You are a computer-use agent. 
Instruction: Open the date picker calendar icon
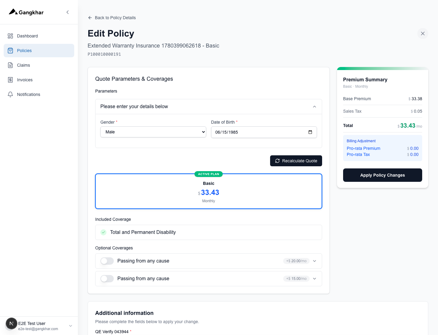pos(310,132)
